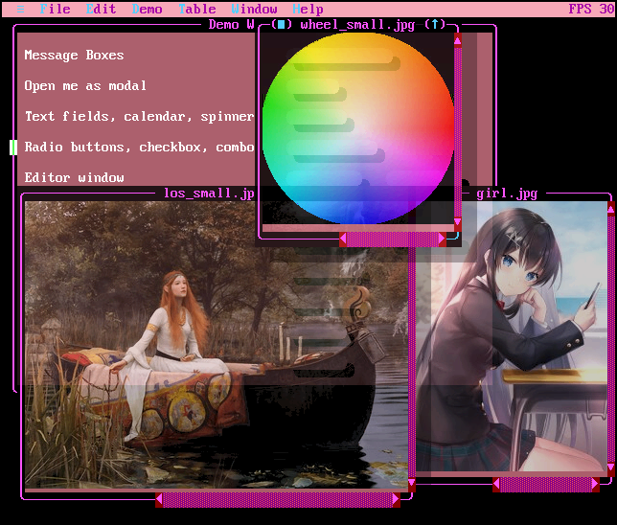Screen dimensions: 617x525
Task: Open the File menu
Action: click(55, 9)
